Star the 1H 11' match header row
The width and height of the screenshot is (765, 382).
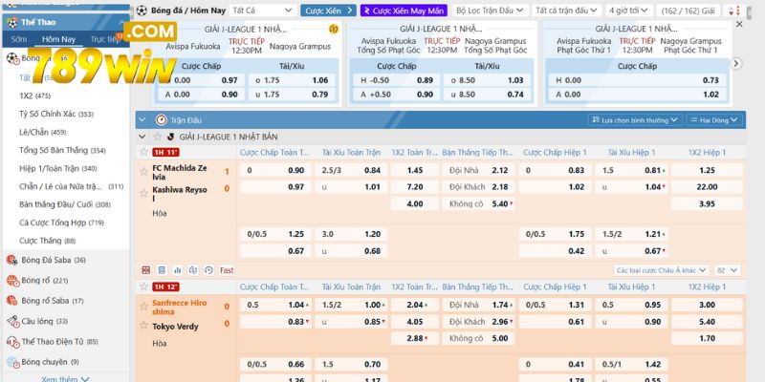[143, 152]
